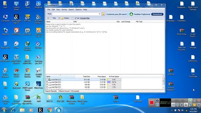This screenshot has width=201, height=113.
Task: Open the folder browse icon beside Find box
Action: 103,14
